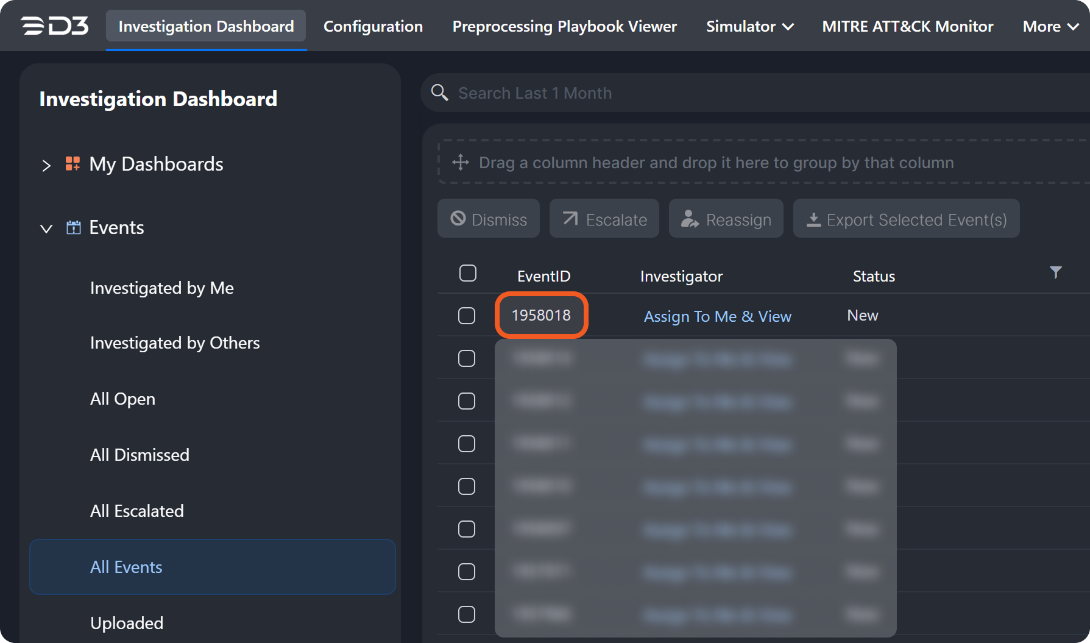Open the More dropdown menu

(1050, 26)
